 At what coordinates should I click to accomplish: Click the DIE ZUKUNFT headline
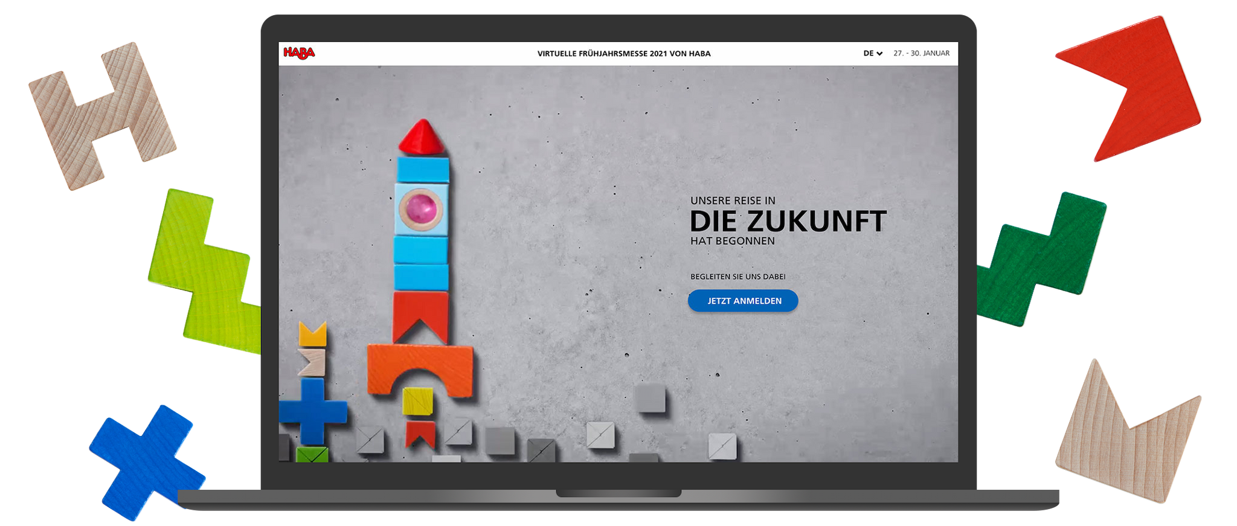coord(788,222)
